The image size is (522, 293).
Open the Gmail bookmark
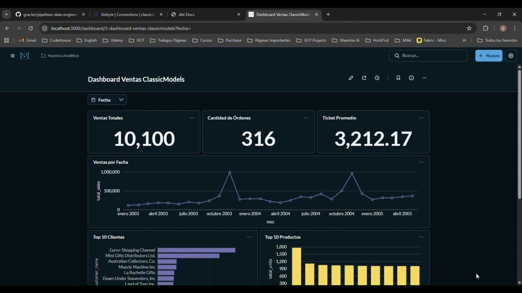tap(27, 40)
